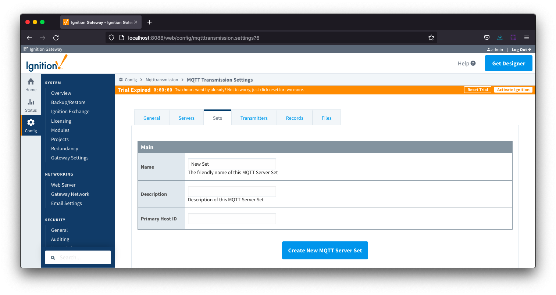
Task: Click the browser address bar
Action: pyautogui.click(x=271, y=37)
